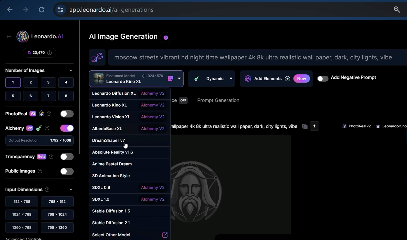Click token balance help icon
The height and width of the screenshot is (240, 407).
coord(50,53)
